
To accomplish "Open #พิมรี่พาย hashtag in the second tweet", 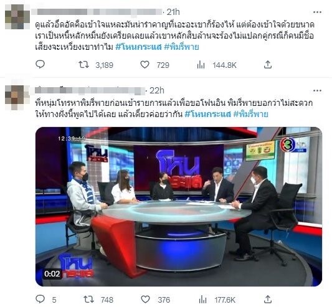I will (x=250, y=115).
